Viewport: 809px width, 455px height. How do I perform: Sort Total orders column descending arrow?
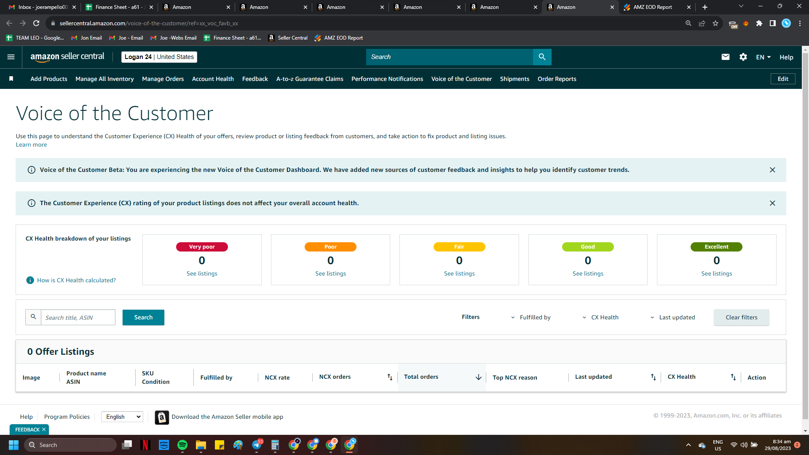478,377
